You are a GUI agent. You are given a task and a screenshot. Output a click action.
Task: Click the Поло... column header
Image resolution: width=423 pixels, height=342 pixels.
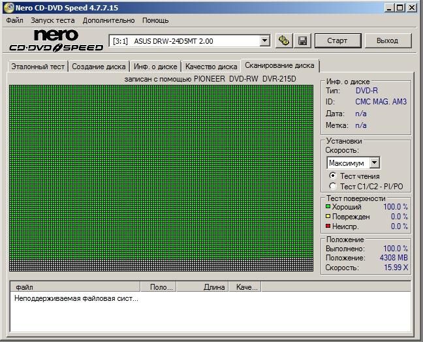(x=159, y=287)
